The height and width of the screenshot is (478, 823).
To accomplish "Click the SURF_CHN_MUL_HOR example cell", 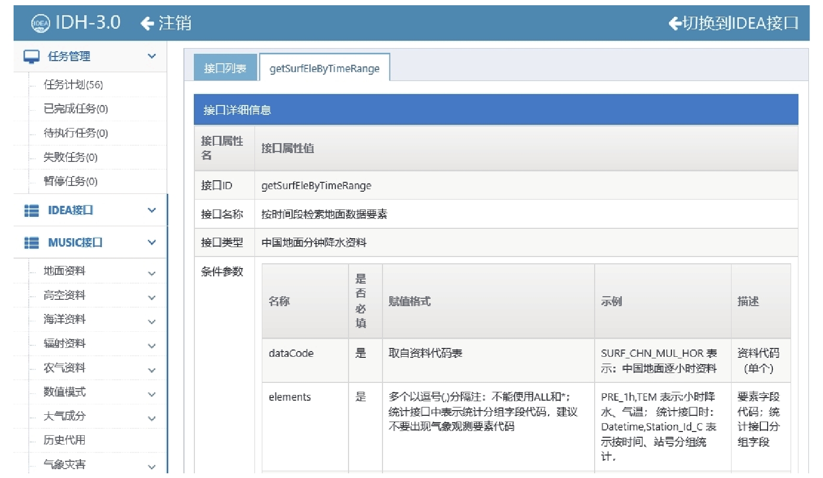I will pyautogui.click(x=663, y=360).
